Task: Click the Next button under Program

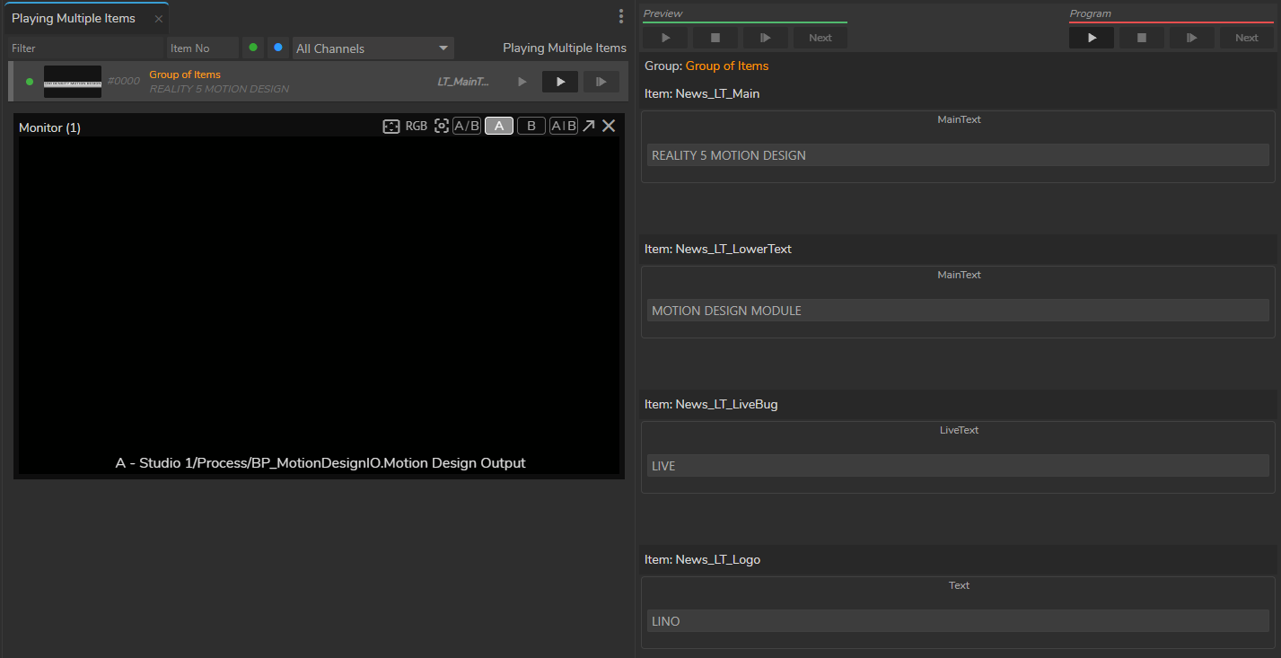Action: click(1246, 38)
